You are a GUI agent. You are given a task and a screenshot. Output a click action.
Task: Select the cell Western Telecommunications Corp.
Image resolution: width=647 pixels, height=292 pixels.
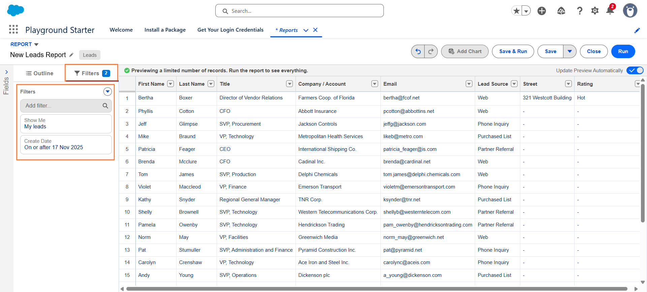338,212
